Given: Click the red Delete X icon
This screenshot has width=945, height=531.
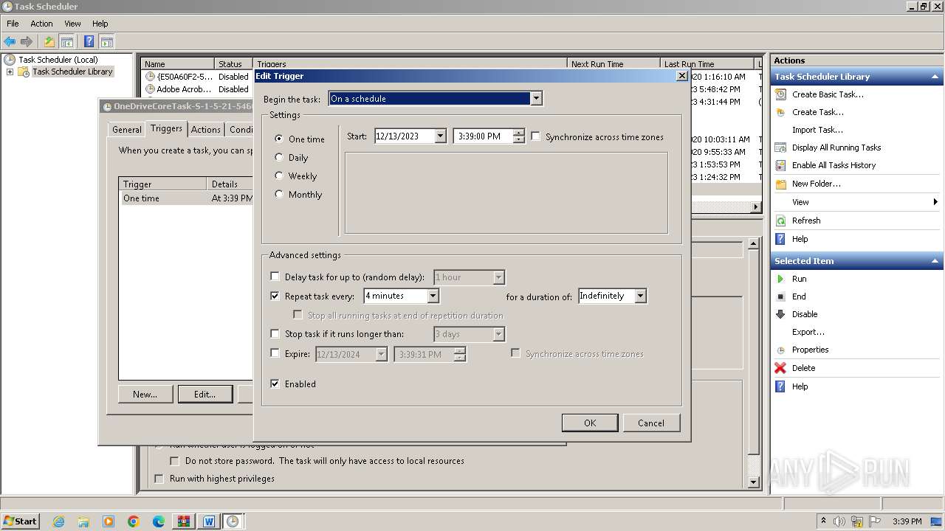Looking at the screenshot, I should point(780,368).
